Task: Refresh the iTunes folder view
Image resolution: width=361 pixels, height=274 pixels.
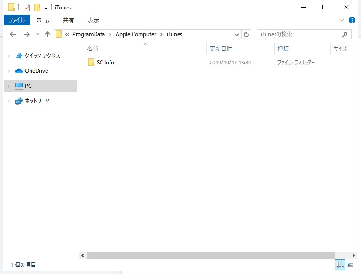Action: click(x=246, y=34)
